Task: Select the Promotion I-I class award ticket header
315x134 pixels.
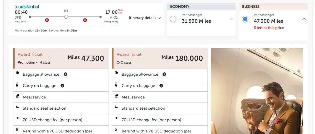Action: (x=61, y=58)
